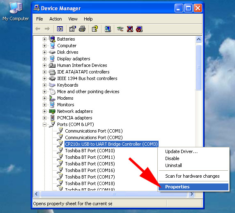
Task: Go forward using toolbar Forward arrow
Action: tap(47, 29)
